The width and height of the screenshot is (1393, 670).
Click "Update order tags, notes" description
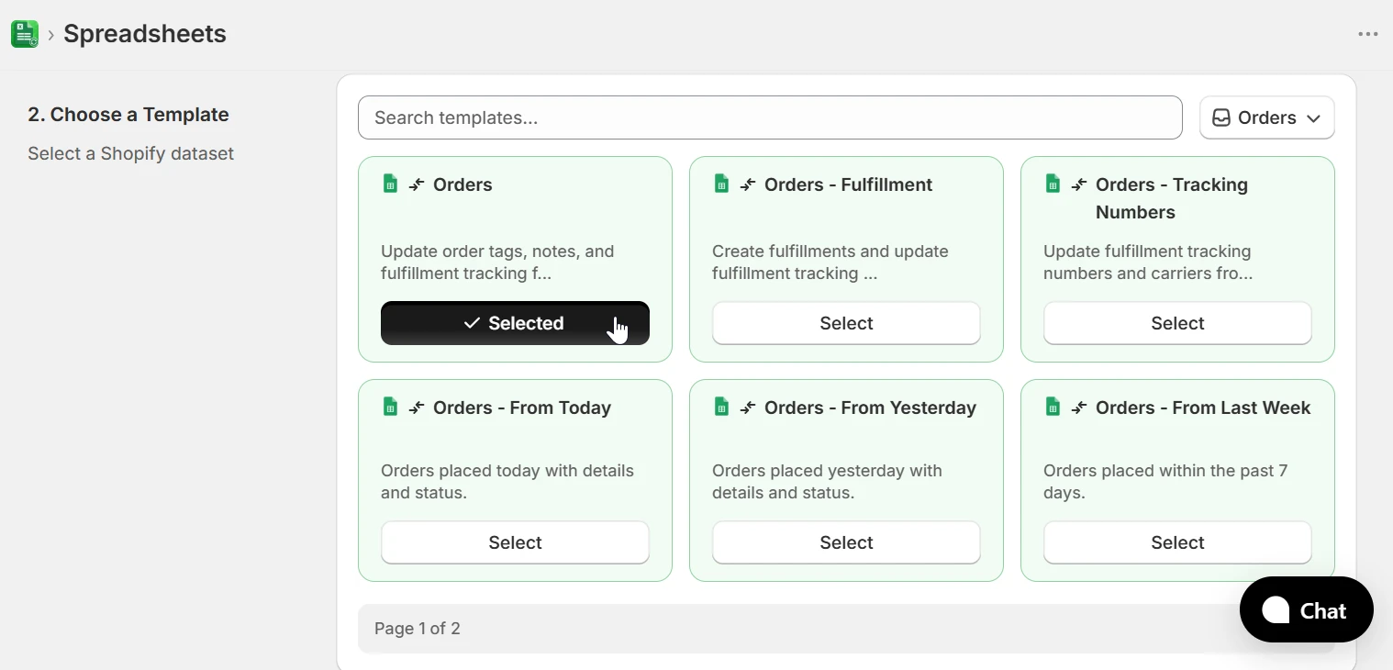pyautogui.click(x=497, y=262)
